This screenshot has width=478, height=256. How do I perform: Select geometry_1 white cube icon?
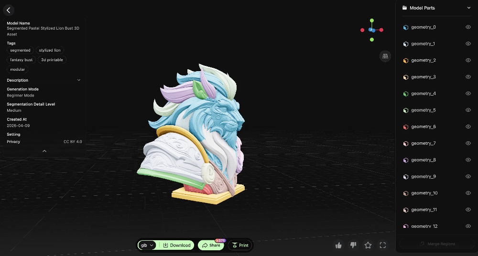pyautogui.click(x=406, y=44)
